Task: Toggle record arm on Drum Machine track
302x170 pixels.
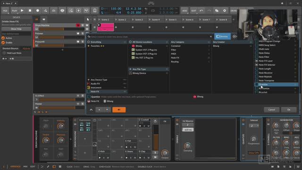Action: [78, 25]
